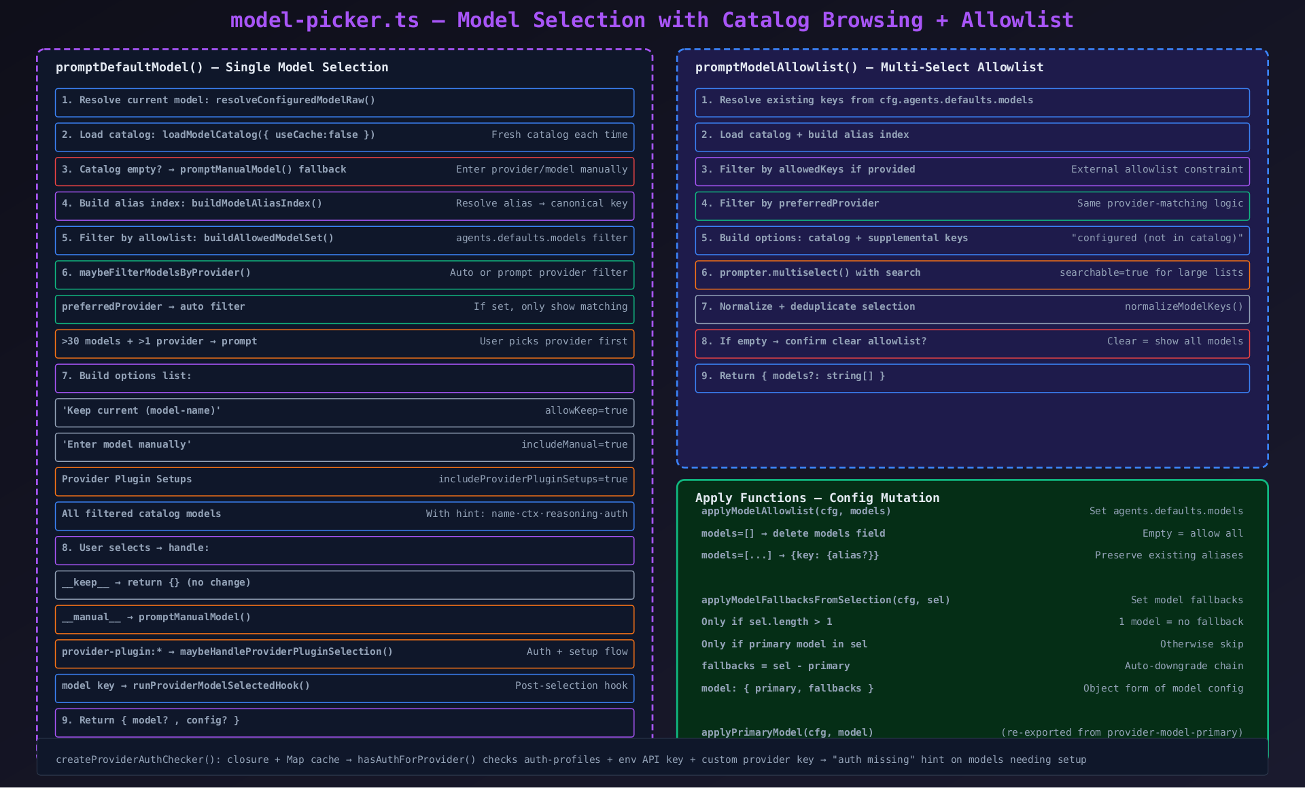The image size is (1305, 788).
Task: Click the 'Resolve current model' step box
Action: 344,102
